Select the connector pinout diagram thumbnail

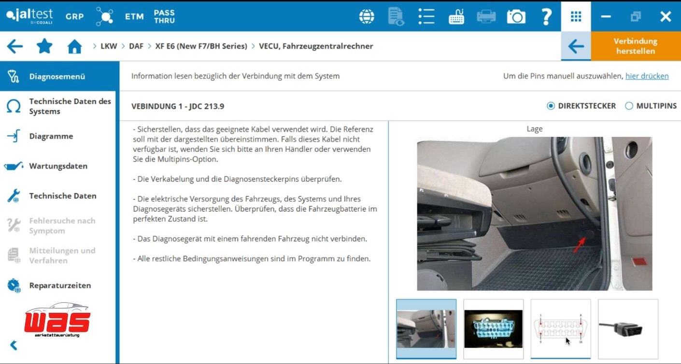[560, 329]
